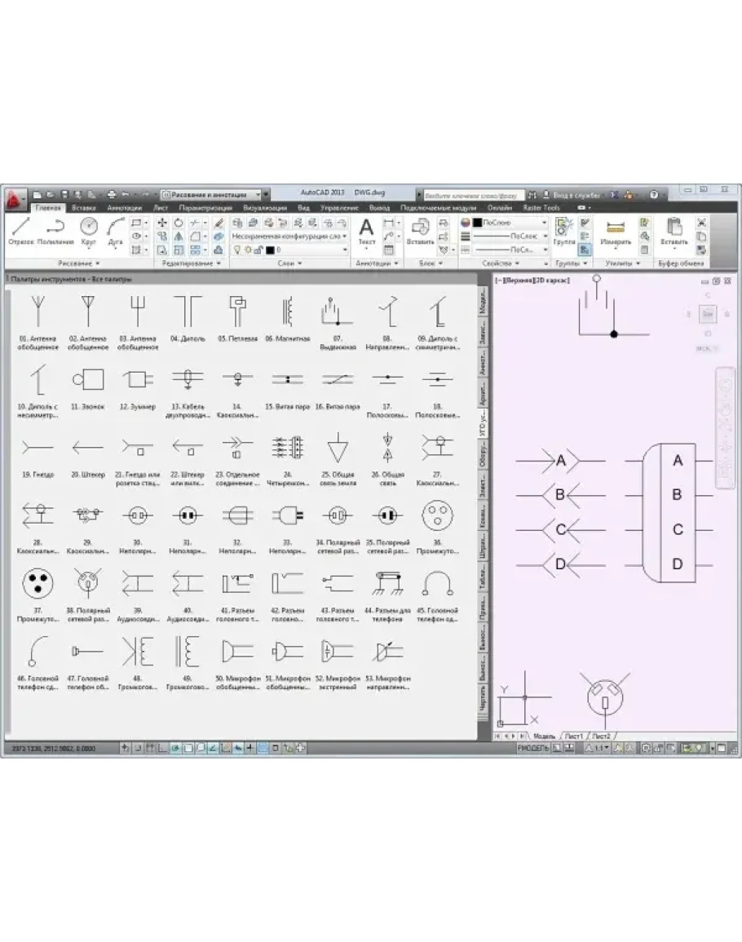Activate the Текст annotation tool
Viewport: 742px width, 942px height.
(367, 232)
